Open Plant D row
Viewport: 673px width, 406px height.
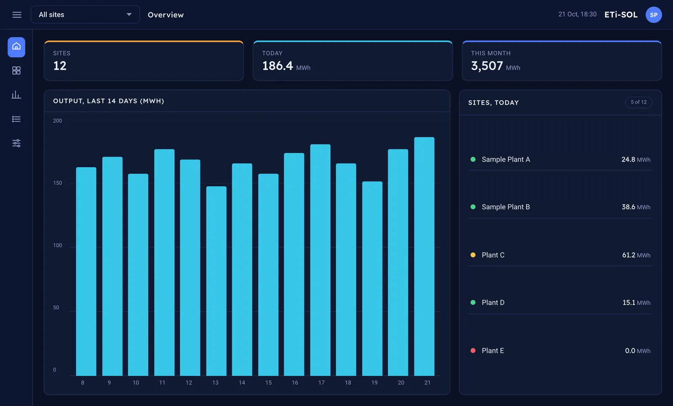click(x=560, y=303)
